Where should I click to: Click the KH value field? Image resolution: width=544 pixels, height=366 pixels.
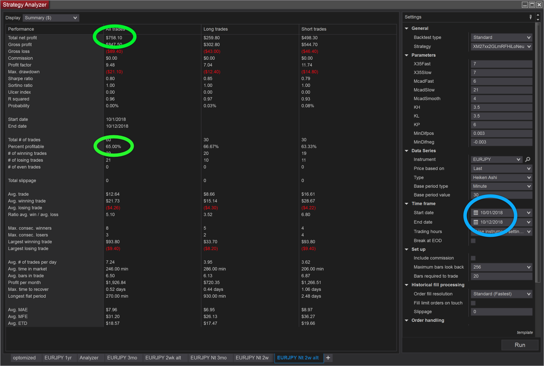click(502, 107)
